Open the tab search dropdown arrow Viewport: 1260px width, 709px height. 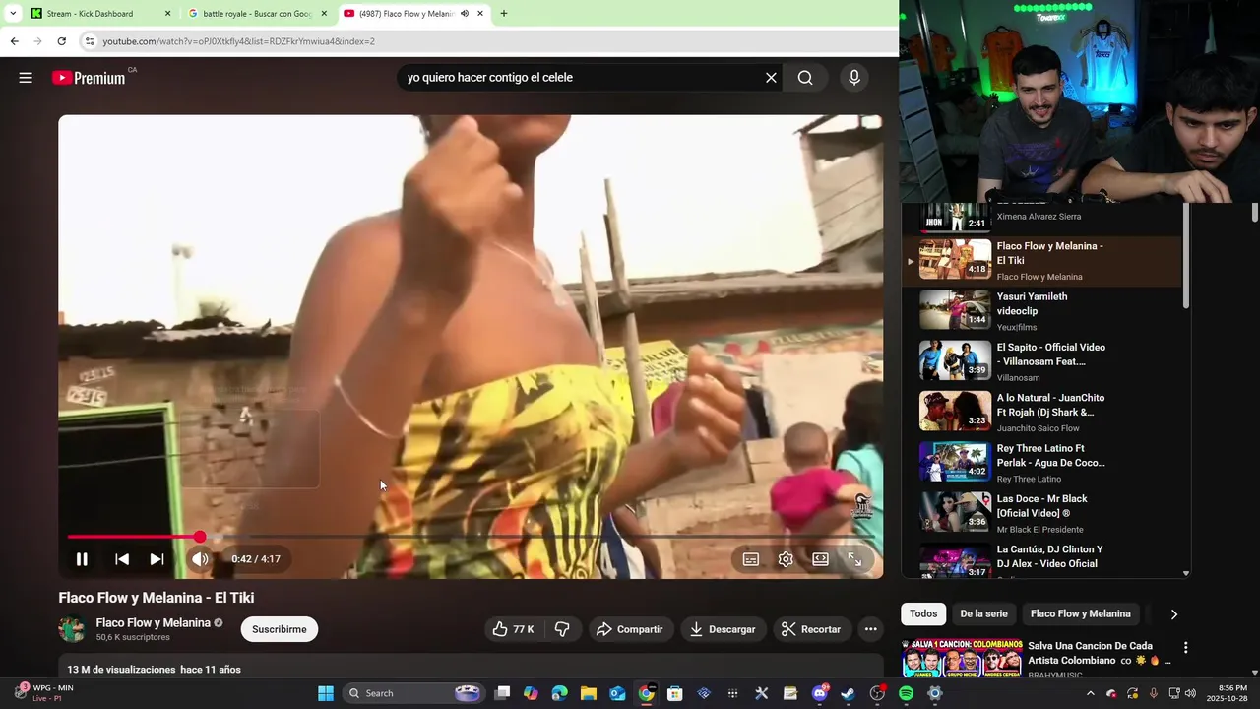pyautogui.click(x=13, y=14)
